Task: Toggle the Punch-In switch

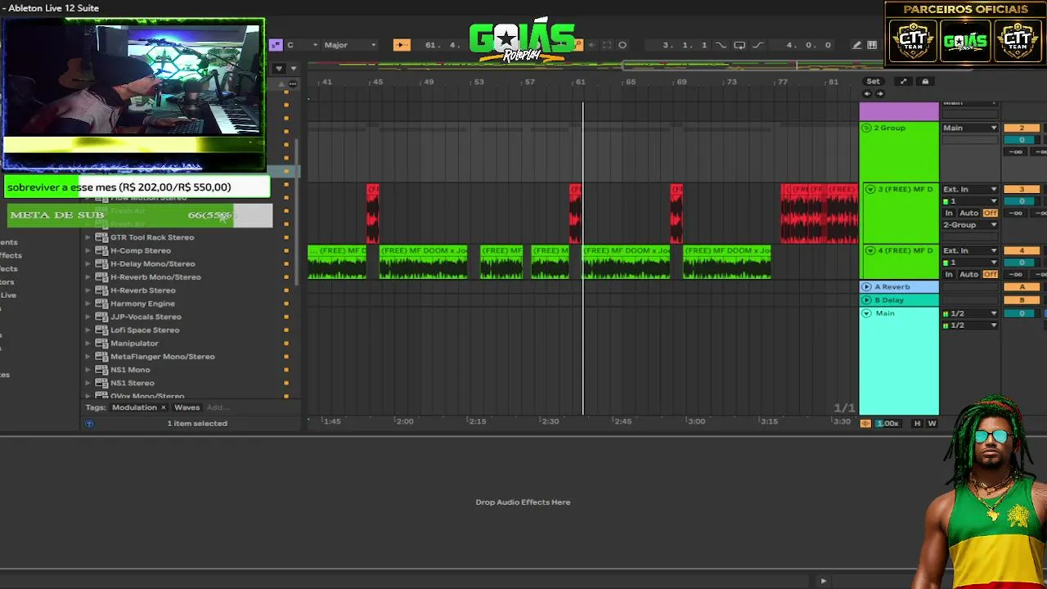Action: (x=721, y=45)
